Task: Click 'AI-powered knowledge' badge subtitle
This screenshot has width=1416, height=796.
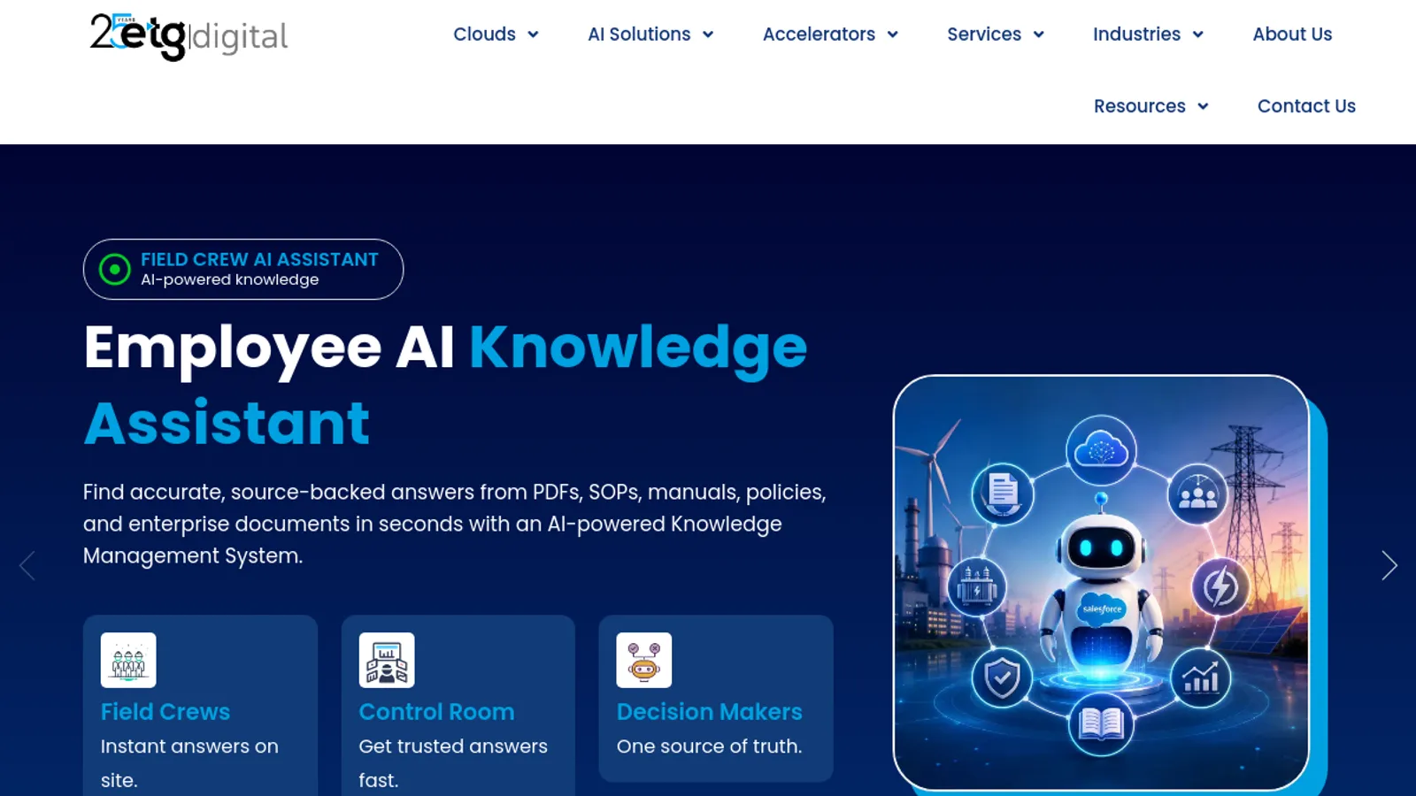Action: coord(230,279)
